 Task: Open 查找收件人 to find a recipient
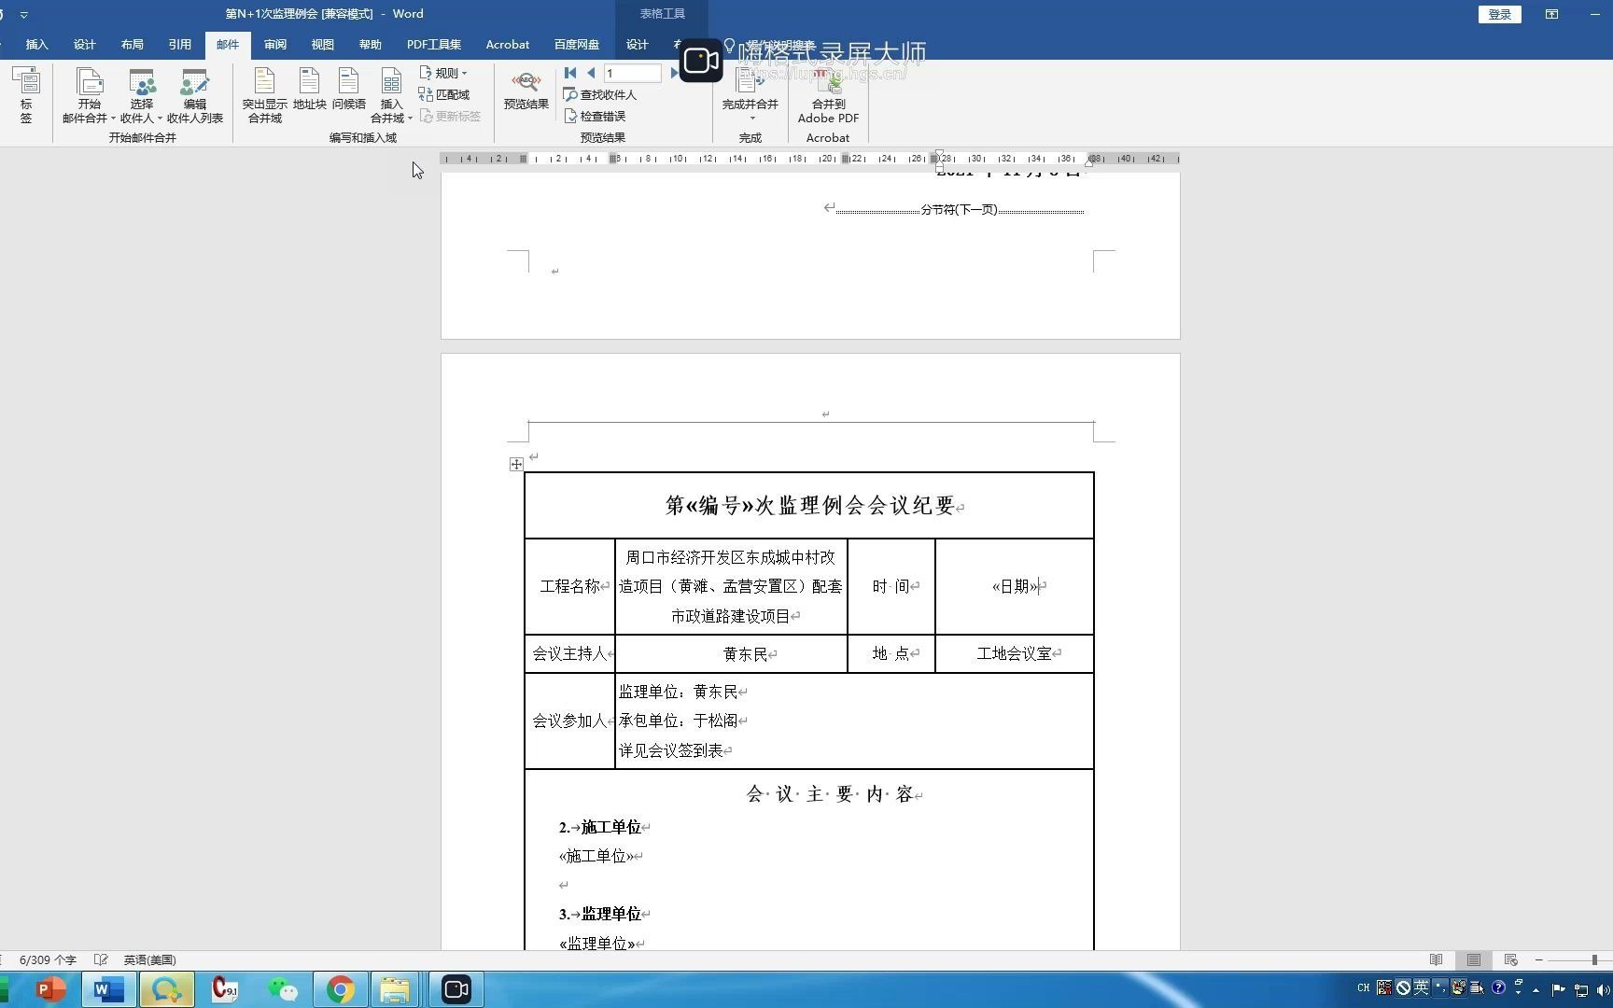click(x=600, y=94)
